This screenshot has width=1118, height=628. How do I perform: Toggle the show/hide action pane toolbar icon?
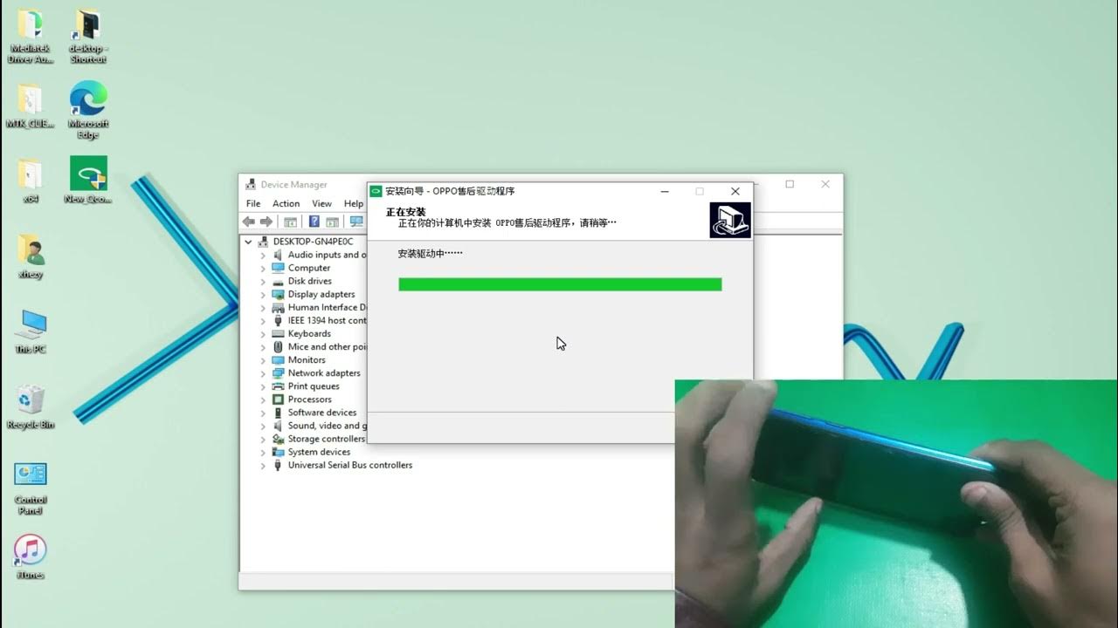333,222
